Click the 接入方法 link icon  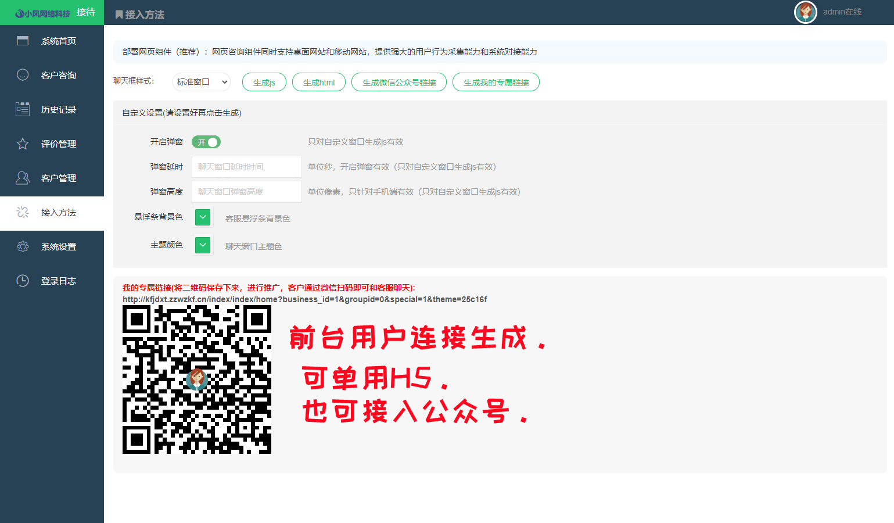[x=23, y=212]
